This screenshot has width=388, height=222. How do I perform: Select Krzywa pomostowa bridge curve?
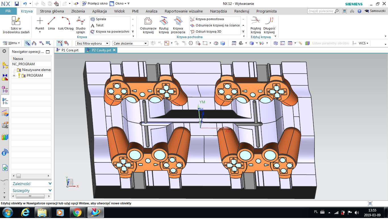coord(207,19)
